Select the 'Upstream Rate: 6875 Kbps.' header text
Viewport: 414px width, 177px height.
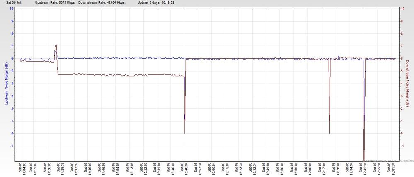coord(55,2)
